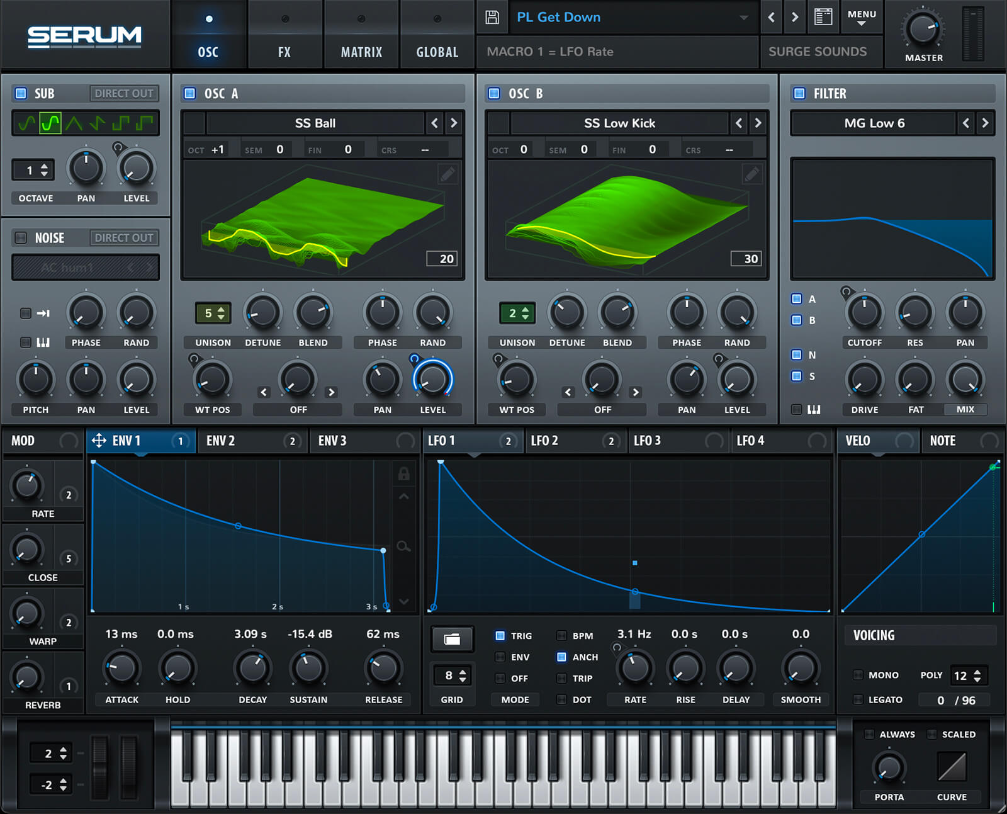The image size is (1007, 814).
Task: Disable the SUB oscillator
Action: click(x=21, y=93)
